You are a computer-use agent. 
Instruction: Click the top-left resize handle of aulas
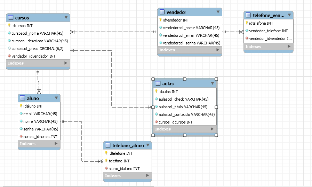pyautogui.click(x=153, y=79)
